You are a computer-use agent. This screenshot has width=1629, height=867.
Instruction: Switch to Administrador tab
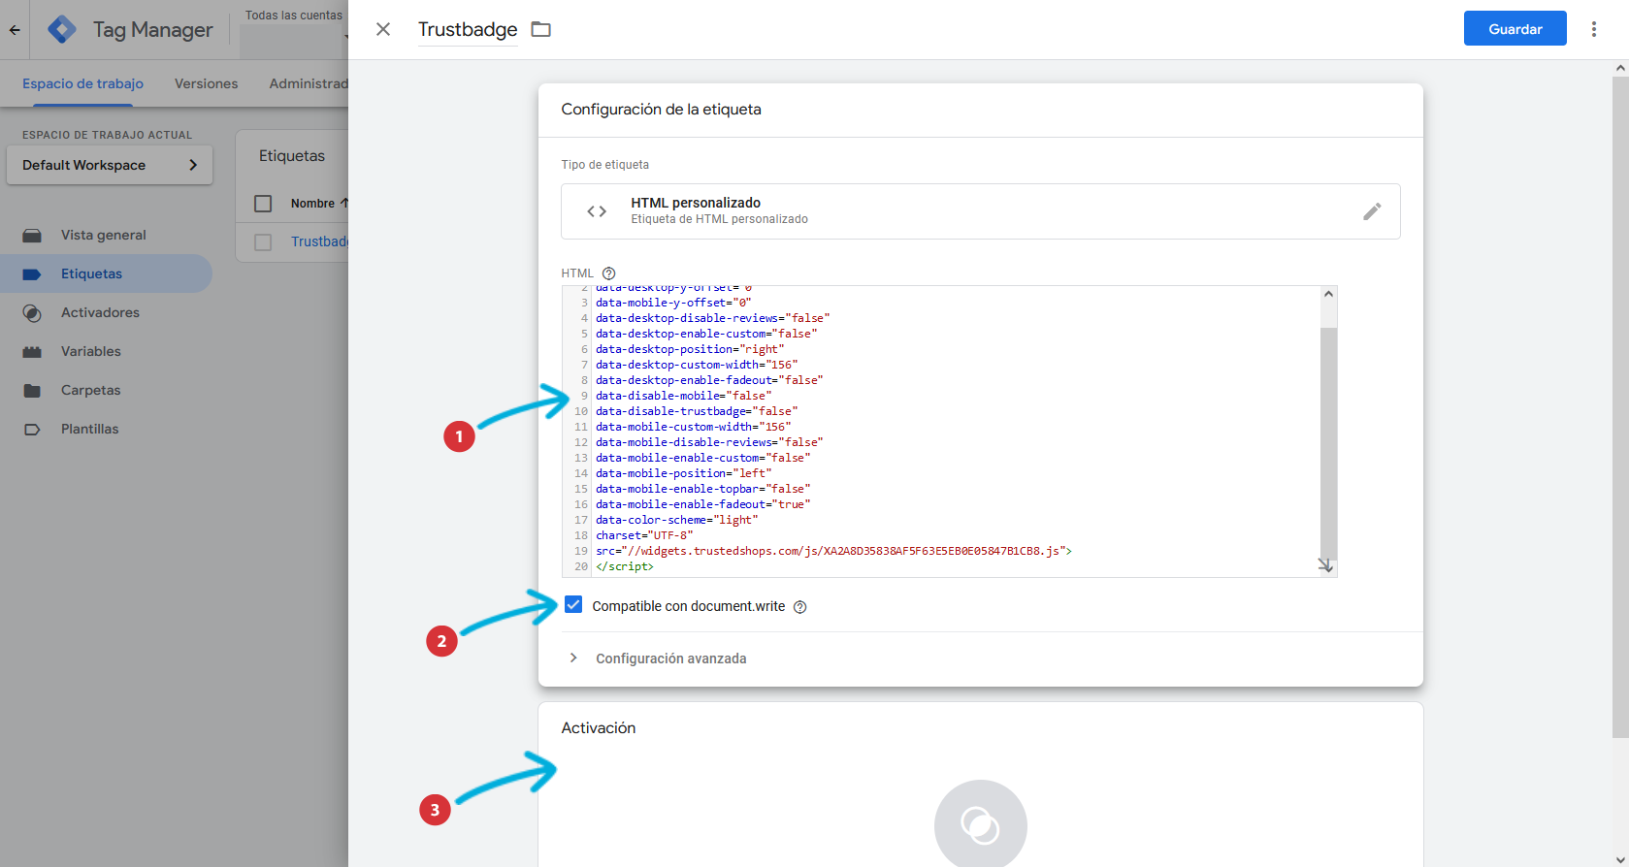(309, 83)
